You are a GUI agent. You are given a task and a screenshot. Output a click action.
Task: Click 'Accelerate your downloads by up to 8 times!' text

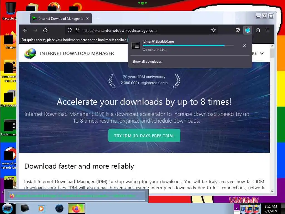point(144,102)
